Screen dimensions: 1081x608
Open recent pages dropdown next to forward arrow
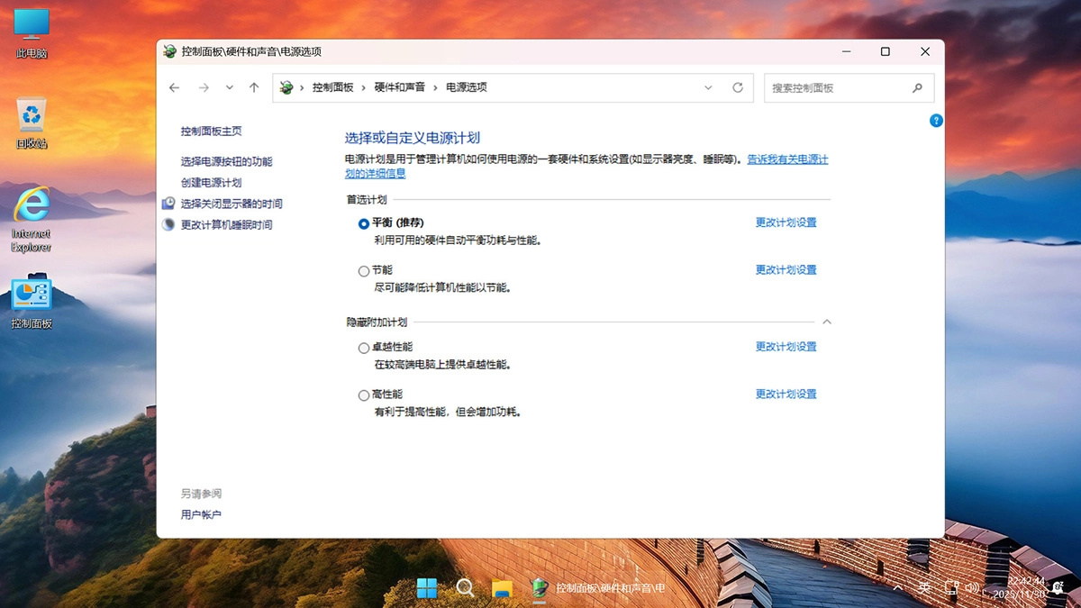(x=229, y=87)
